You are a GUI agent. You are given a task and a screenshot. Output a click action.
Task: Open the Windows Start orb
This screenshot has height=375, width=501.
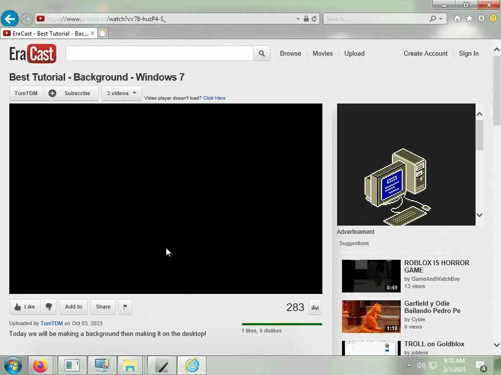point(13,365)
